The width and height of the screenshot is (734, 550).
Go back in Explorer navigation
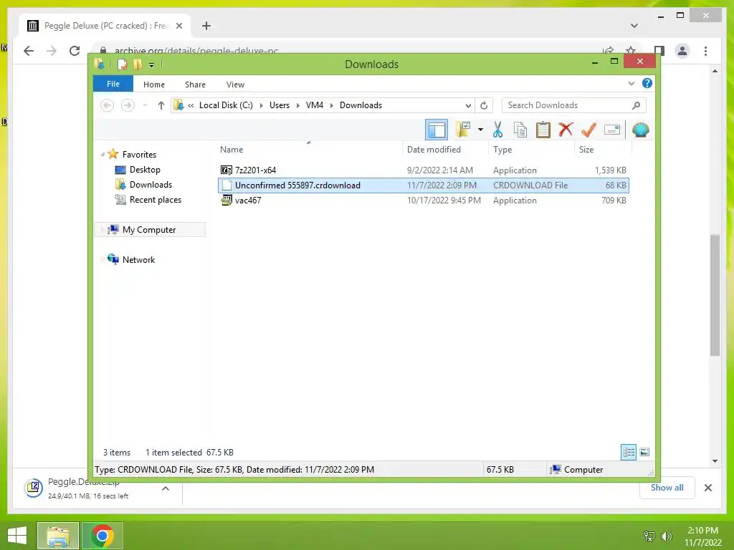pyautogui.click(x=108, y=105)
